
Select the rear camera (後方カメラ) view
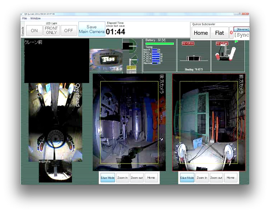129,122
